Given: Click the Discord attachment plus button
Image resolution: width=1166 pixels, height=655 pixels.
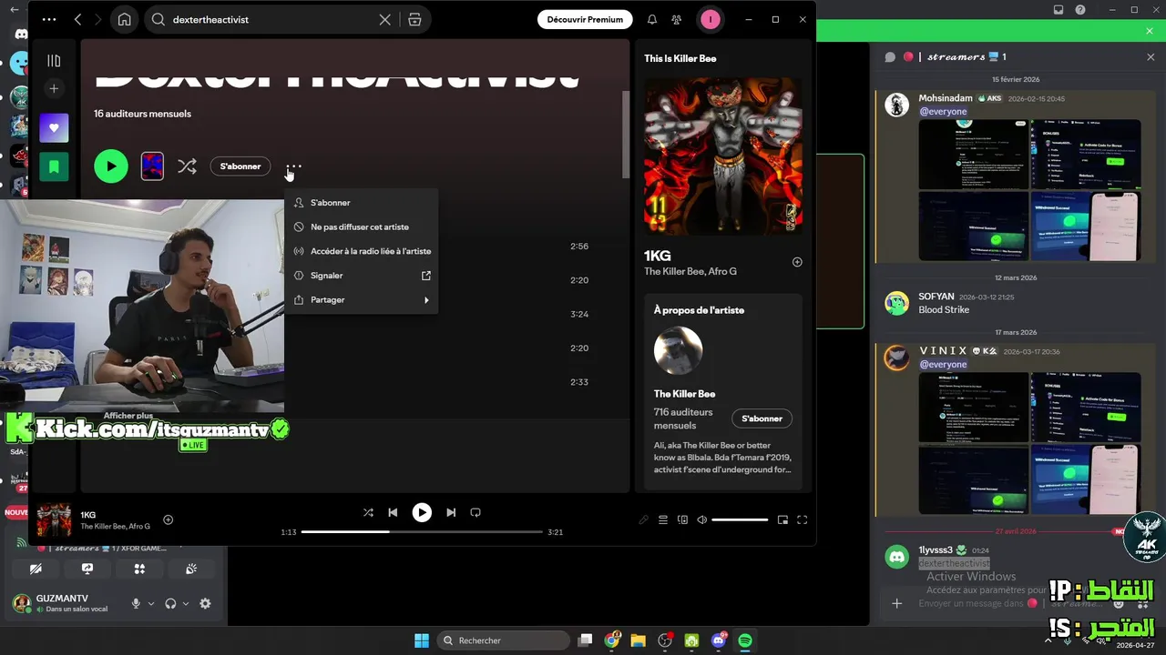Looking at the screenshot, I should coord(897,603).
